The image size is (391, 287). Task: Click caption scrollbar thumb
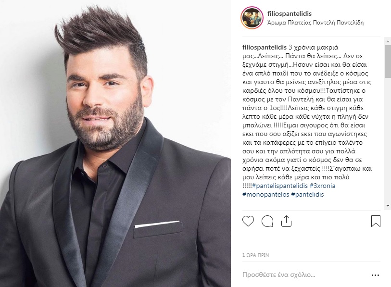(x=388, y=62)
